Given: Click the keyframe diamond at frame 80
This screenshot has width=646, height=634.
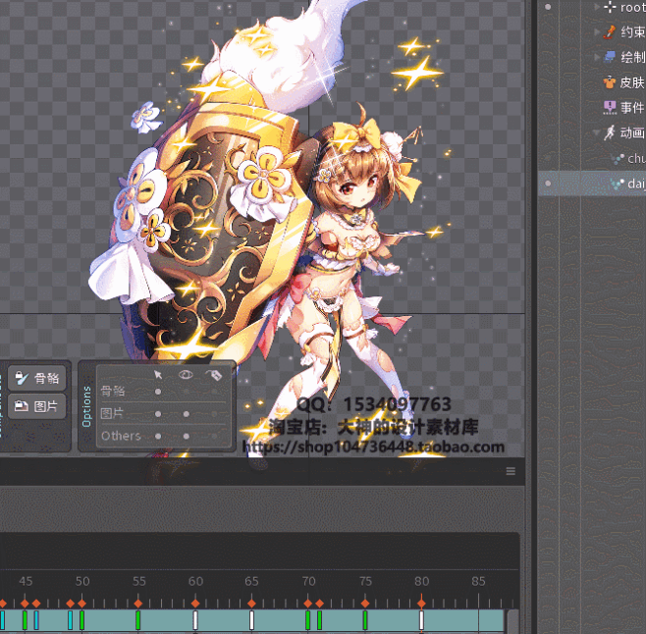Looking at the screenshot, I should [x=421, y=603].
